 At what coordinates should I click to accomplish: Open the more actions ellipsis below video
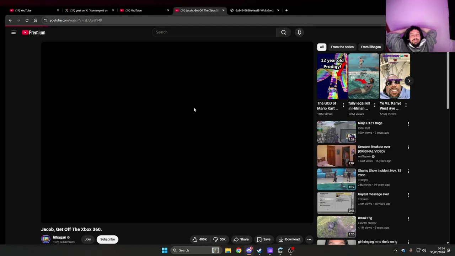[x=309, y=239]
